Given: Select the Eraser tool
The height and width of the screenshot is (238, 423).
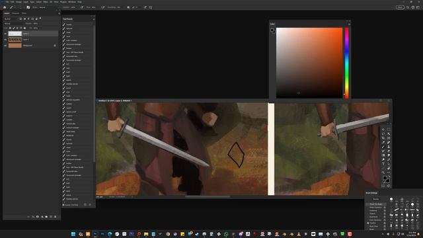Looking at the screenshot, I should [x=389, y=151].
